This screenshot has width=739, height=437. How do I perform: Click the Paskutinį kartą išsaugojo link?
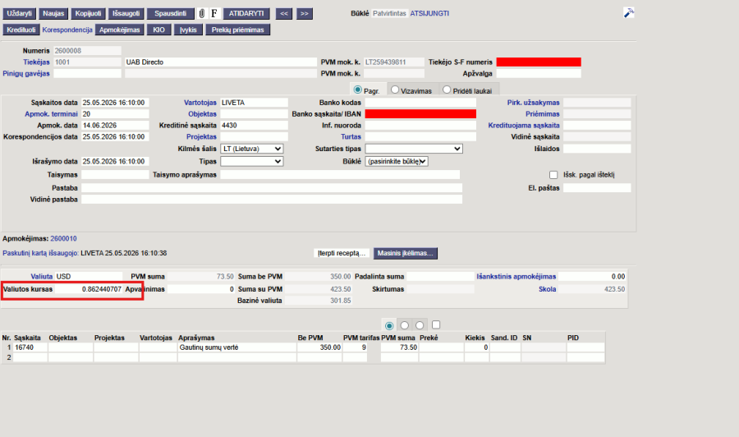pyautogui.click(x=40, y=253)
